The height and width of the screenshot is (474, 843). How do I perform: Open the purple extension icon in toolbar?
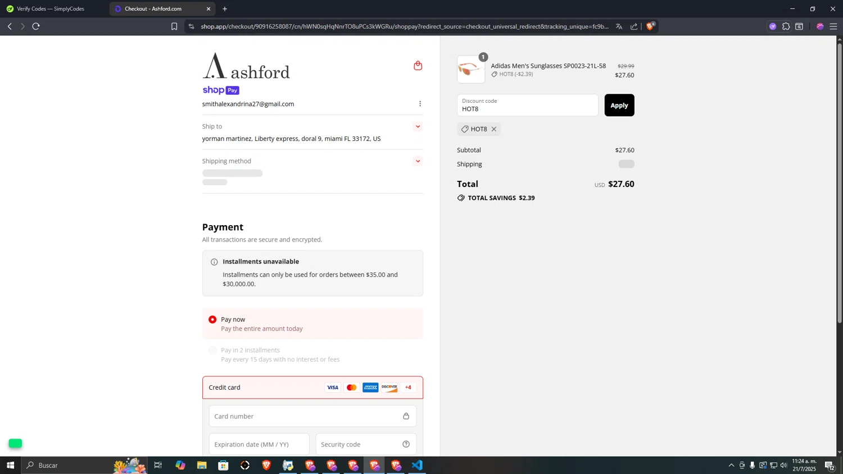click(773, 26)
